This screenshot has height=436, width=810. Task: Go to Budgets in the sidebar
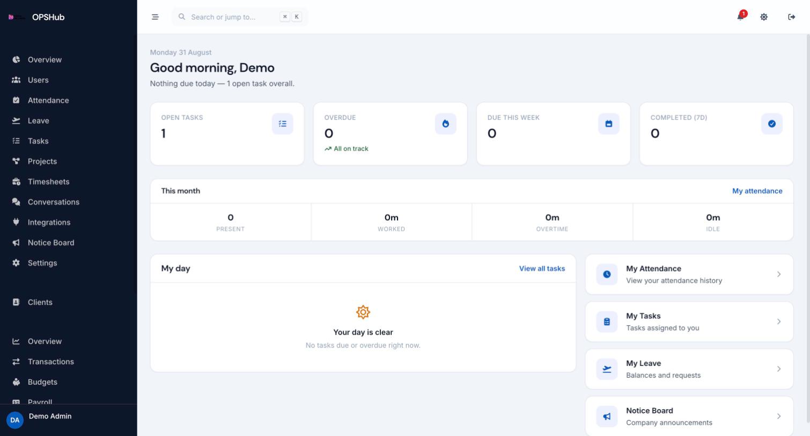click(x=68, y=382)
